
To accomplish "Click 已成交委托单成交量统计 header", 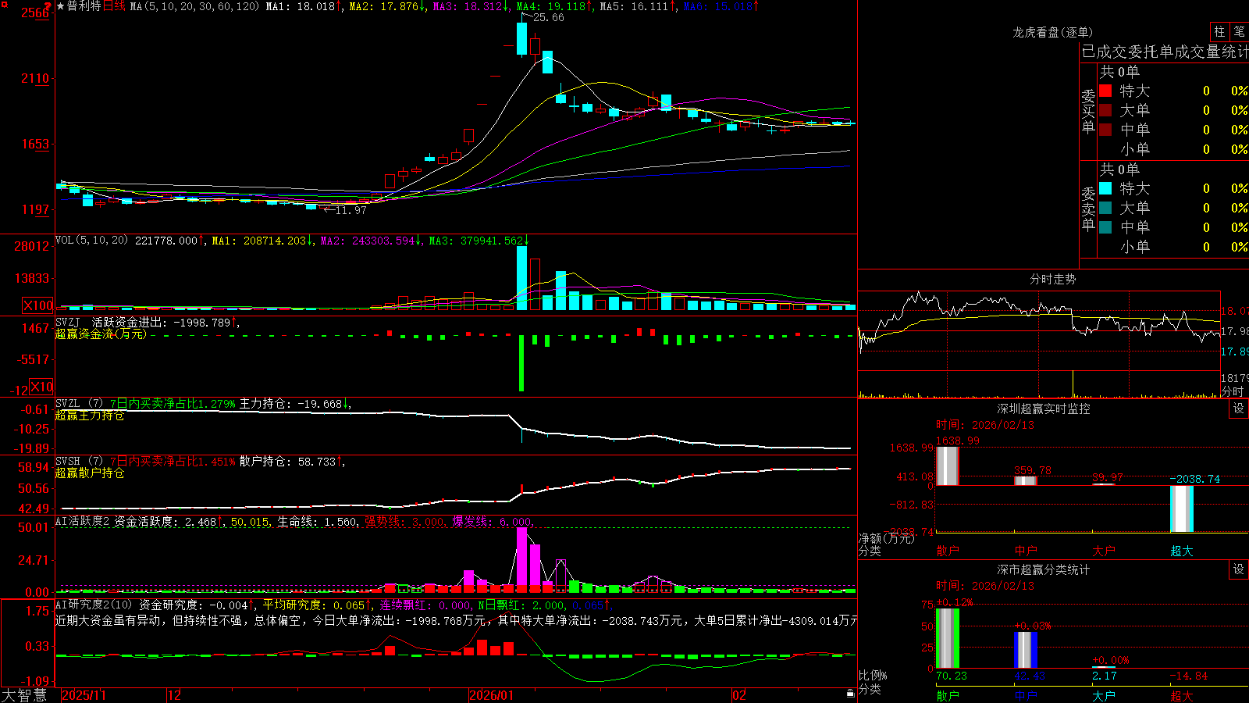I will tap(1165, 52).
